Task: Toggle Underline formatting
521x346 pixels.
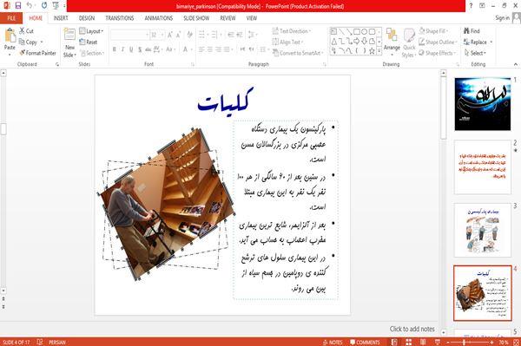Action: point(131,49)
